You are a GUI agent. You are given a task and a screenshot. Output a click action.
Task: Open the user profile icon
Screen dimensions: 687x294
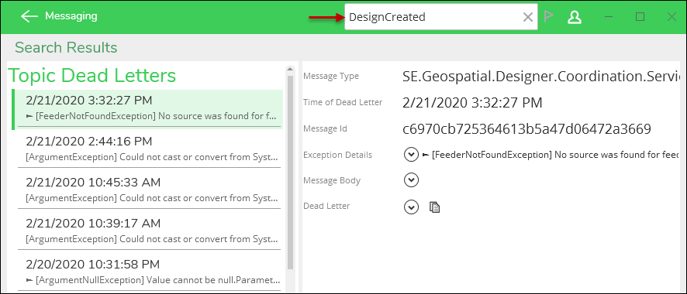point(574,17)
